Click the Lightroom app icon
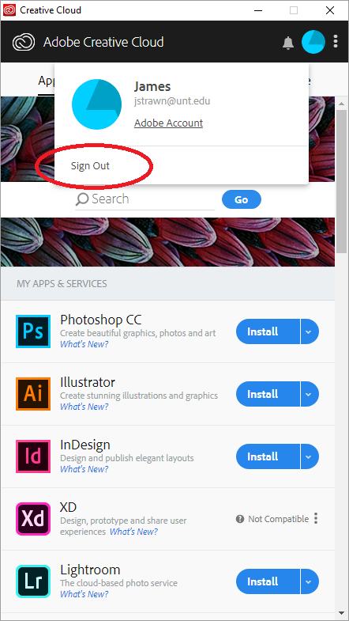349x621 pixels. point(33,581)
